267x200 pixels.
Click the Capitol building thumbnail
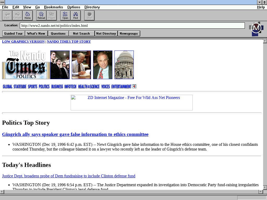tap(124, 65)
